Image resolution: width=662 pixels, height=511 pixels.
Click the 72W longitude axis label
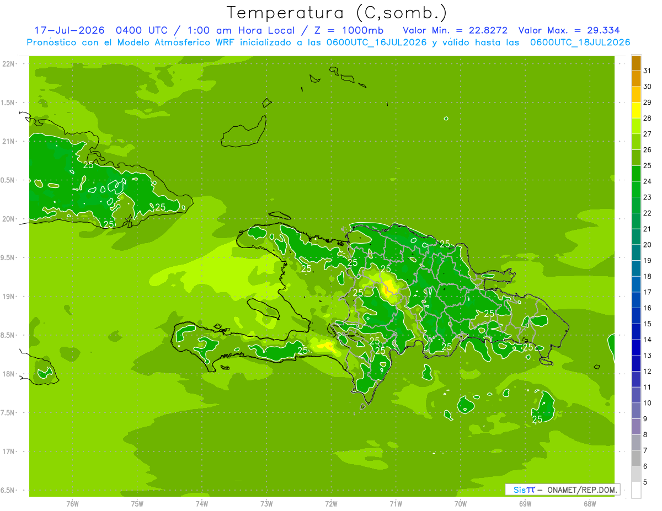coord(332,504)
